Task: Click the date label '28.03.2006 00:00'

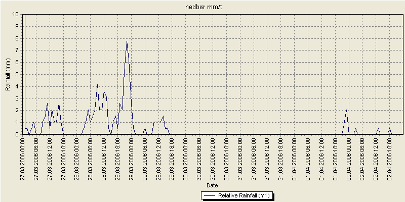Action: point(77,159)
